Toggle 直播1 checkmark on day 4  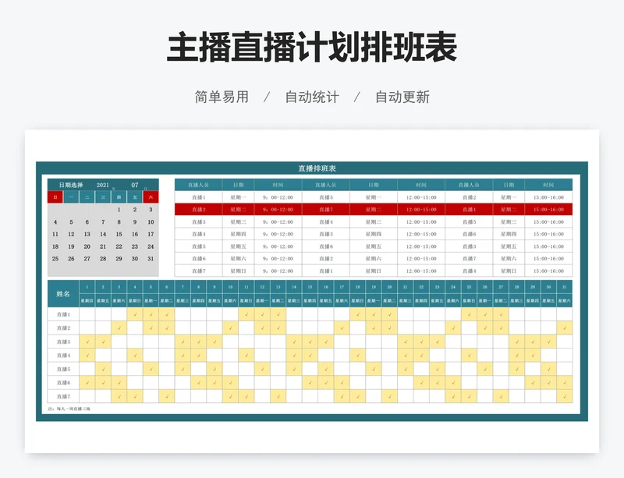(135, 314)
